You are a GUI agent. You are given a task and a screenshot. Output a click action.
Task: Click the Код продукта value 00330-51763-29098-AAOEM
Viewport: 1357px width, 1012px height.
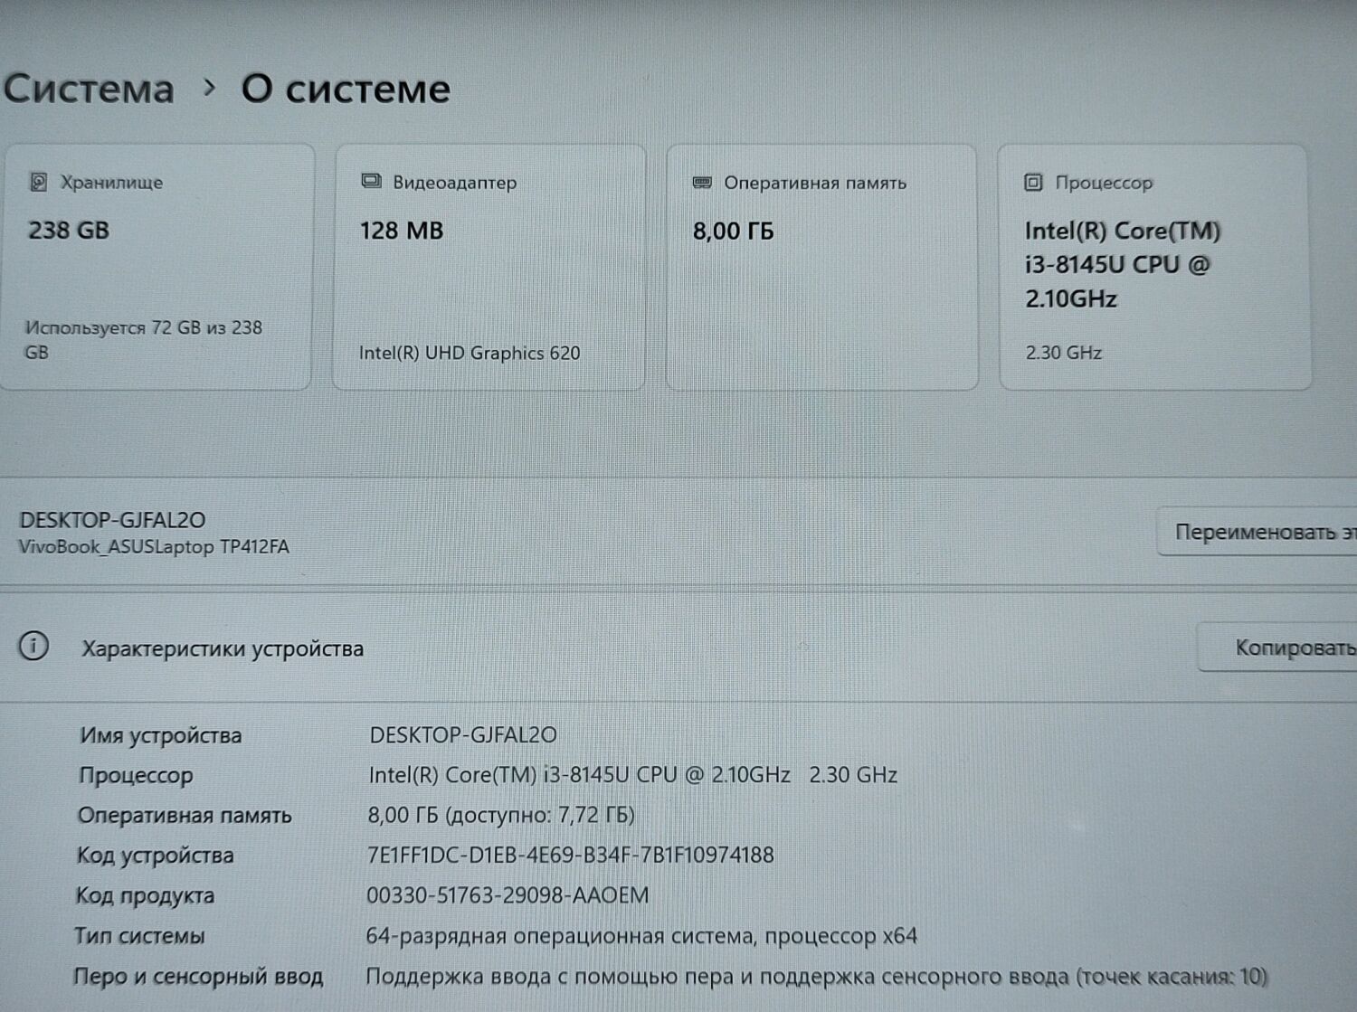[508, 895]
